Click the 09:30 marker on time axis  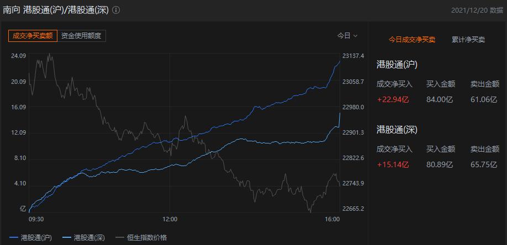(36, 219)
